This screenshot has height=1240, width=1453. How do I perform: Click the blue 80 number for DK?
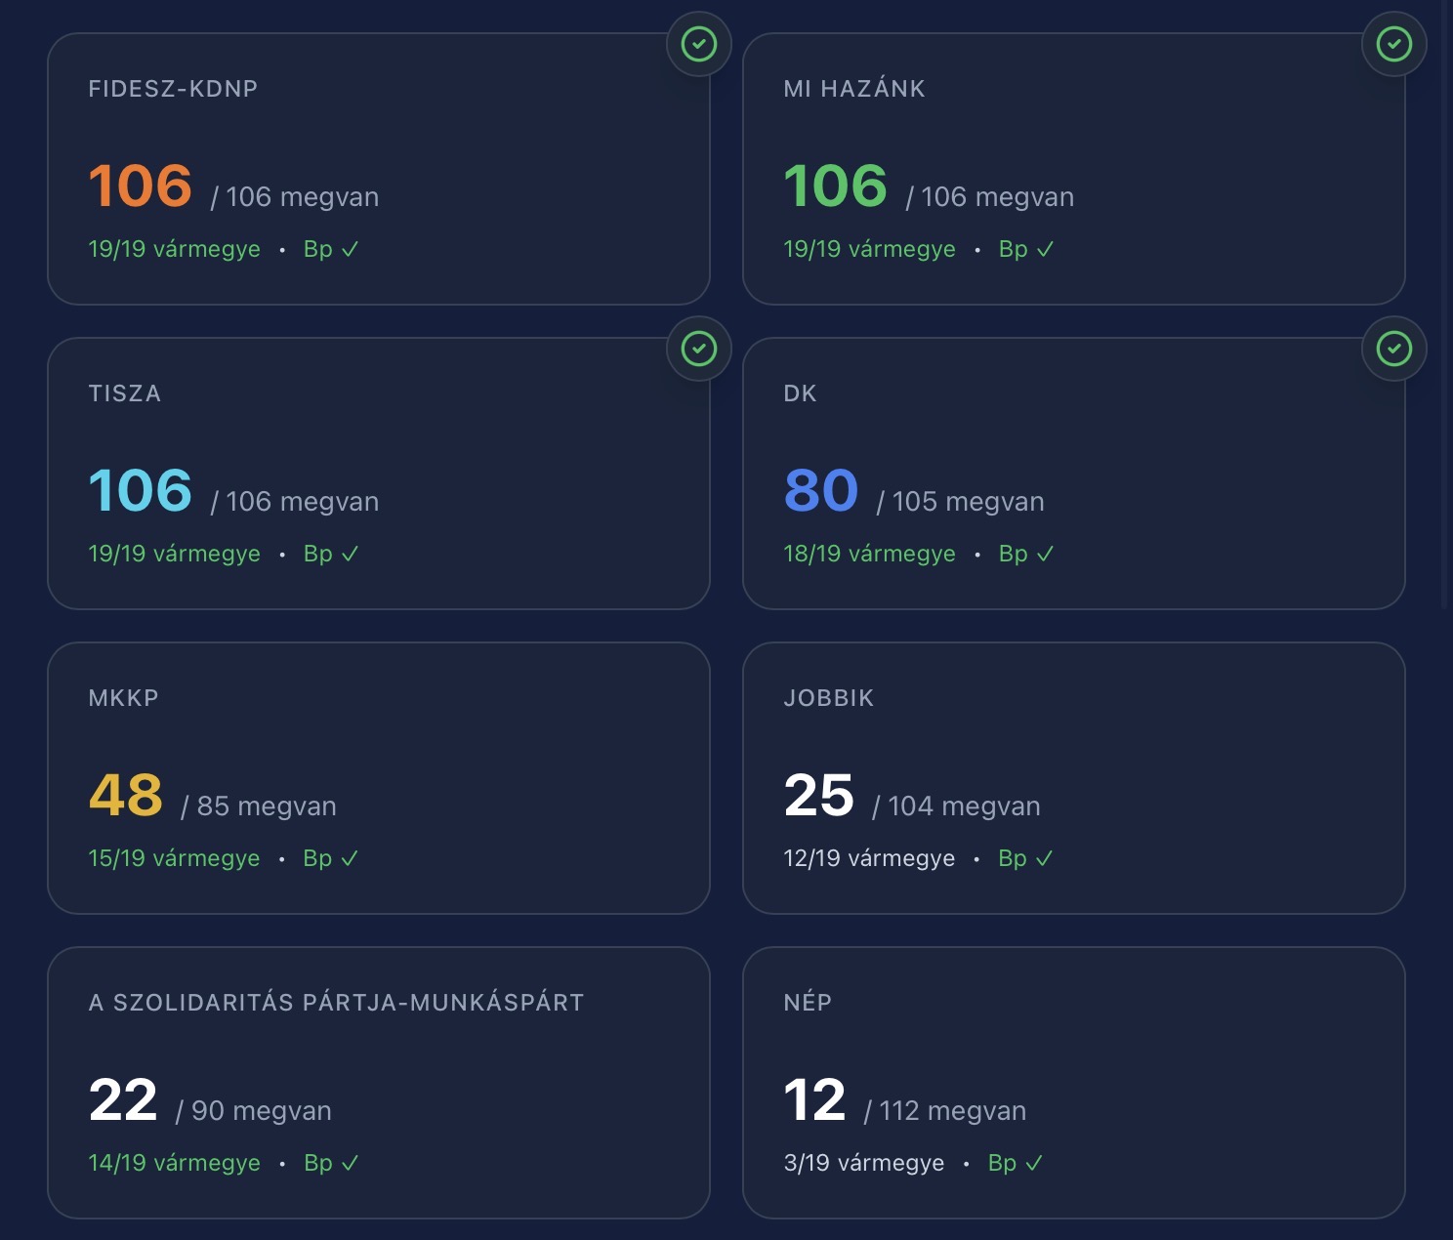coord(821,490)
